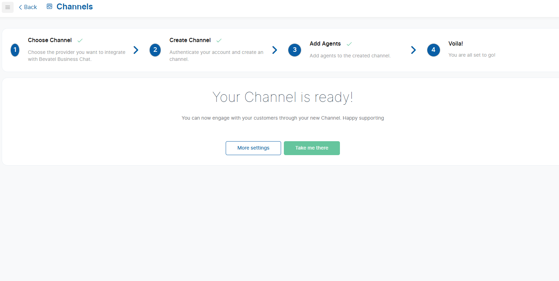Click chevron arrow after Choose Channel step
This screenshot has height=281, width=559.
(136, 50)
